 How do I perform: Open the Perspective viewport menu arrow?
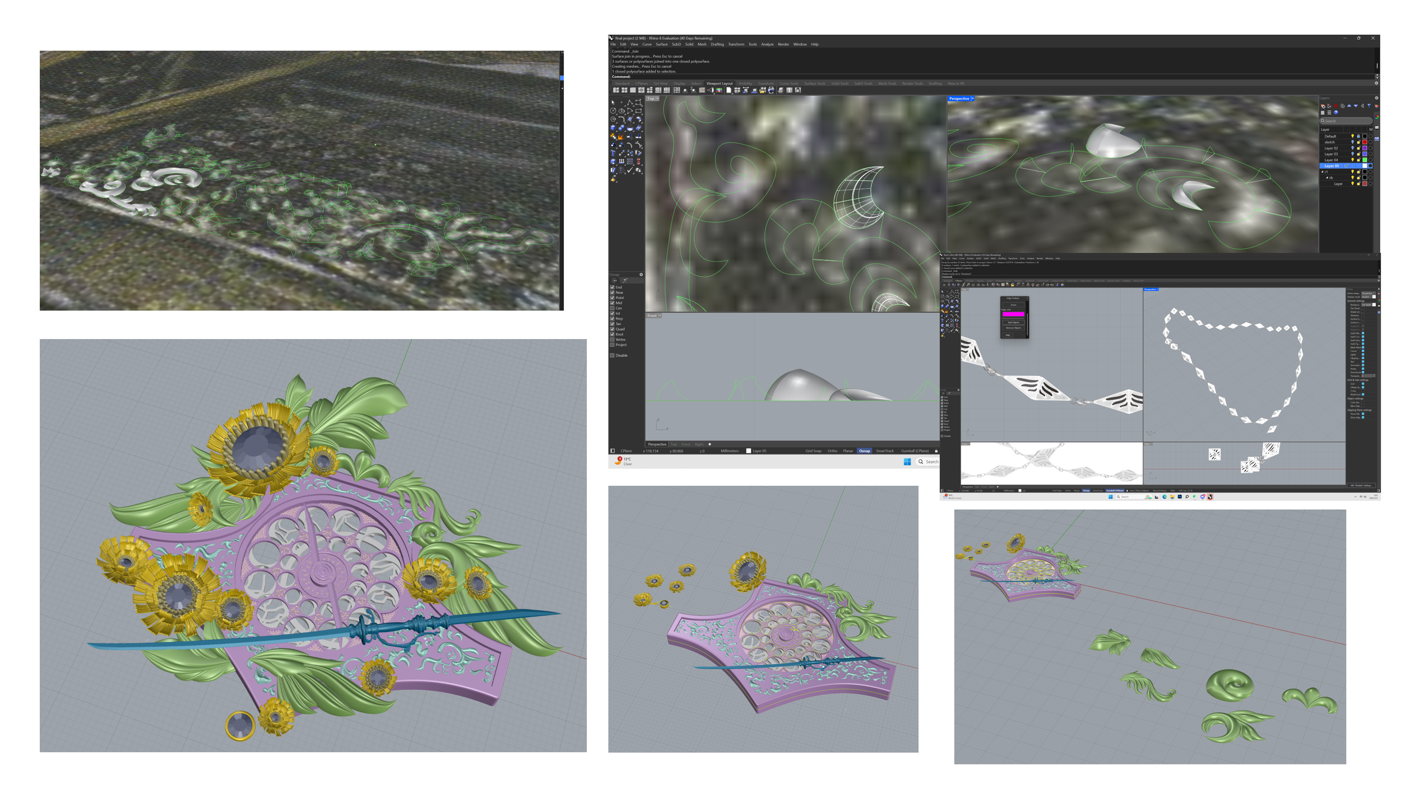973,99
